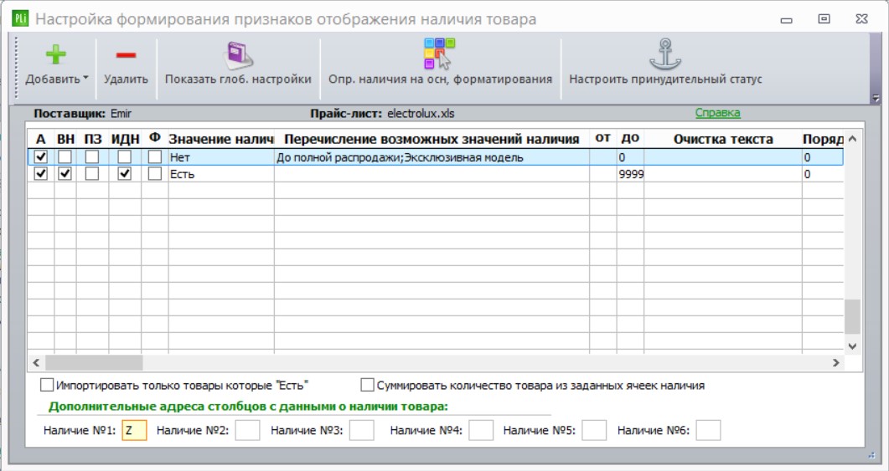The width and height of the screenshot is (889, 471).
Task: Click the Наличие №3 input field
Action: point(362,430)
